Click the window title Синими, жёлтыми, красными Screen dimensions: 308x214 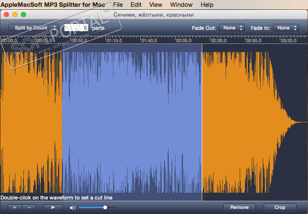pos(154,15)
